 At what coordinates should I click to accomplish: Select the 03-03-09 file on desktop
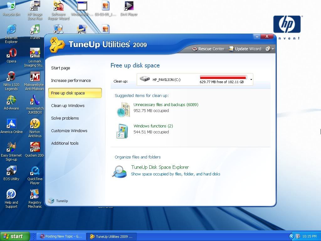coord(105,8)
